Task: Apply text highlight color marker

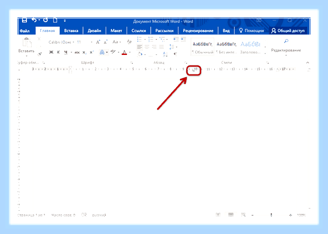Action: (x=113, y=52)
